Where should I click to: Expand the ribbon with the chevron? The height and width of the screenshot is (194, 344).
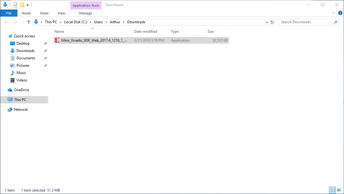[334, 13]
